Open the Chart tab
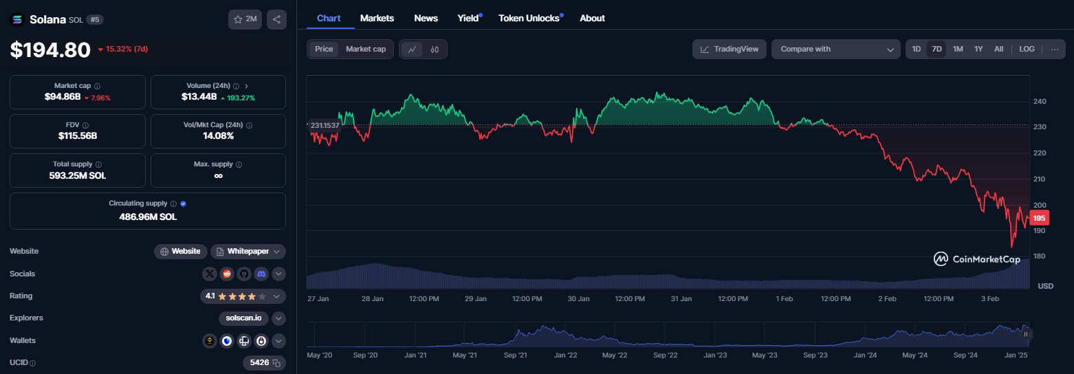The image size is (1074, 374). tap(329, 18)
